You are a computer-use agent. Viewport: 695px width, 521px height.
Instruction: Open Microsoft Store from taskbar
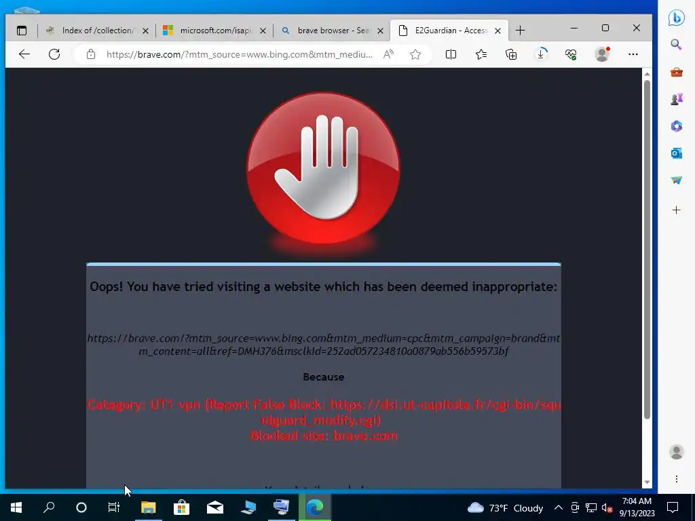[x=182, y=507]
